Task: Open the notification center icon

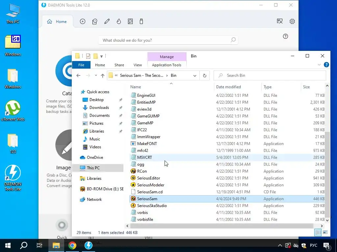Action: pyautogui.click(x=326, y=245)
